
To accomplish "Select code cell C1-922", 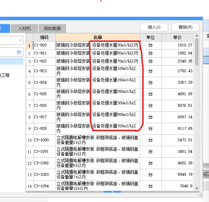I will click(x=44, y=61).
